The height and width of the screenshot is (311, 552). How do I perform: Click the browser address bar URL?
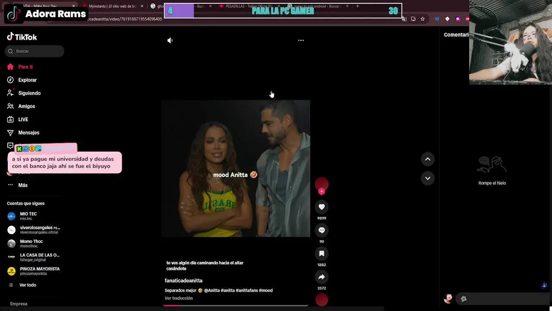click(x=125, y=19)
